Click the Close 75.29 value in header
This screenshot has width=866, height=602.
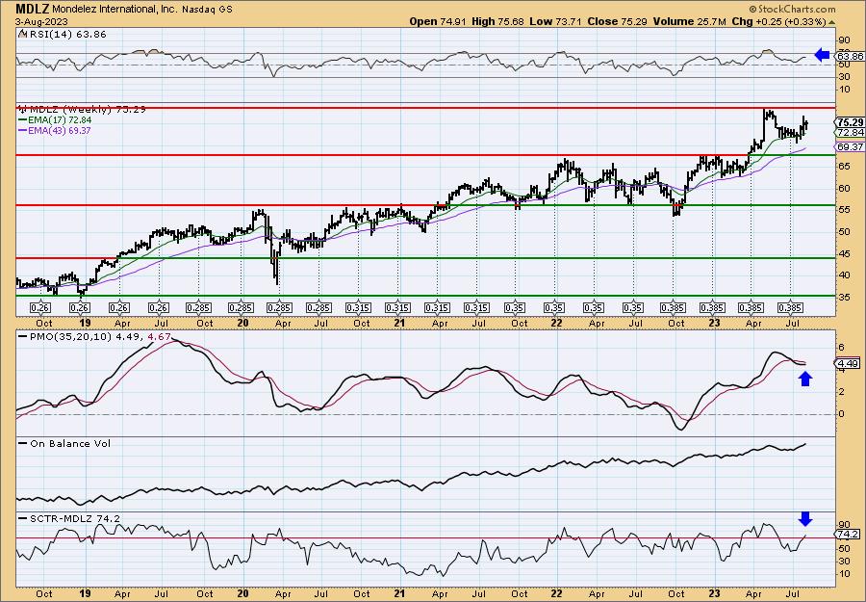pyautogui.click(x=617, y=21)
